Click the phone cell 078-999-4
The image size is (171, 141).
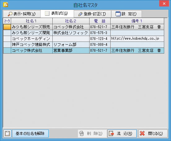100,45
